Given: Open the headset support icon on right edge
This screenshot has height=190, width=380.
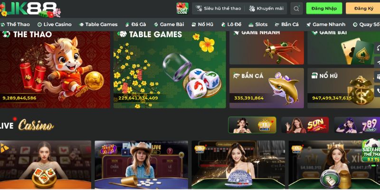Looking at the screenshot, I should pyautogui.click(x=378, y=48).
